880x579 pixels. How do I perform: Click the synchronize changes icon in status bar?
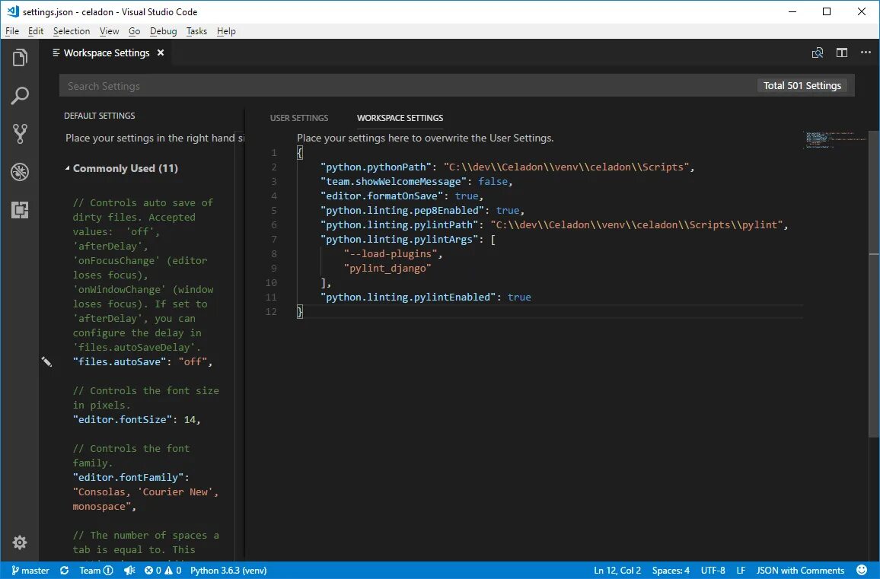65,571
